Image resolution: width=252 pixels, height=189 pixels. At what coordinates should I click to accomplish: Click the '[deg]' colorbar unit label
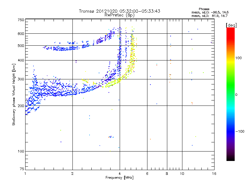(231, 25)
